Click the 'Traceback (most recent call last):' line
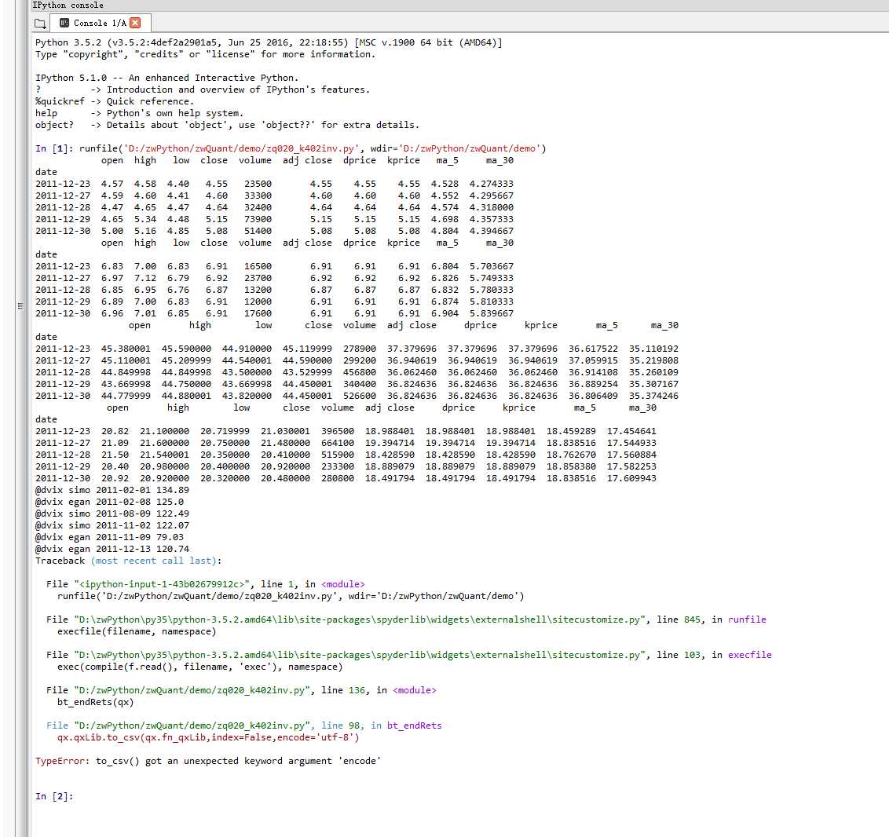Image resolution: width=889 pixels, height=837 pixels. coord(129,561)
